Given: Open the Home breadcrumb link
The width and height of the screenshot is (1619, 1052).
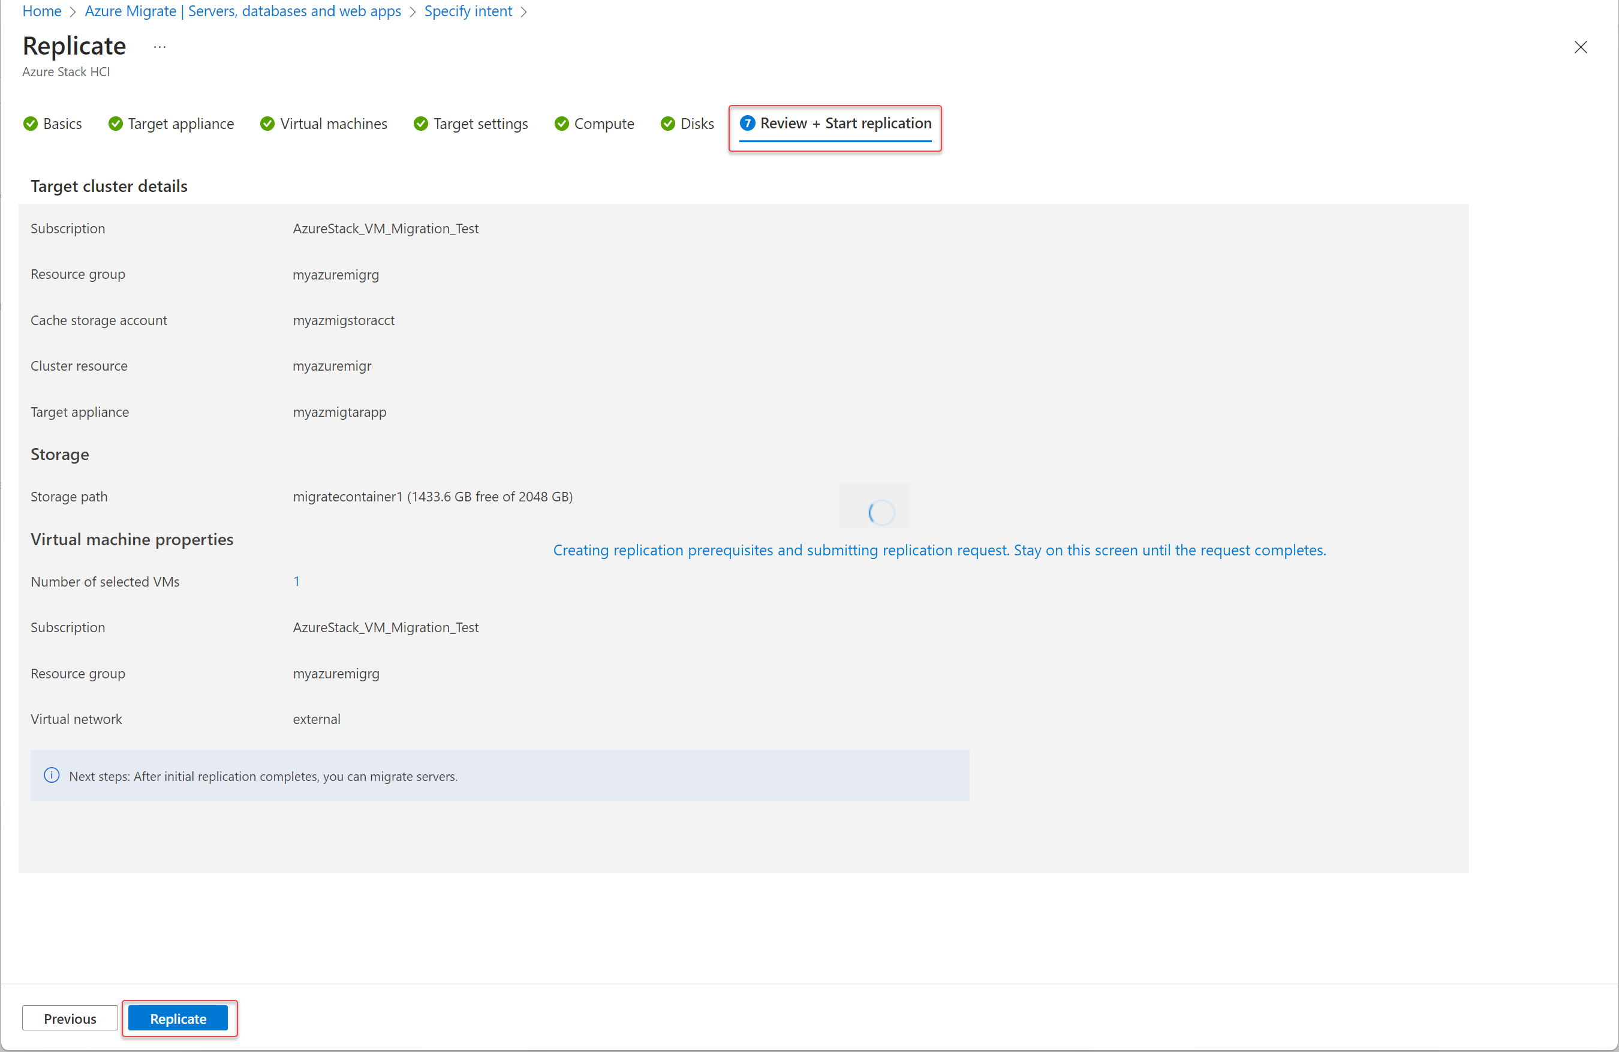Looking at the screenshot, I should (41, 11).
